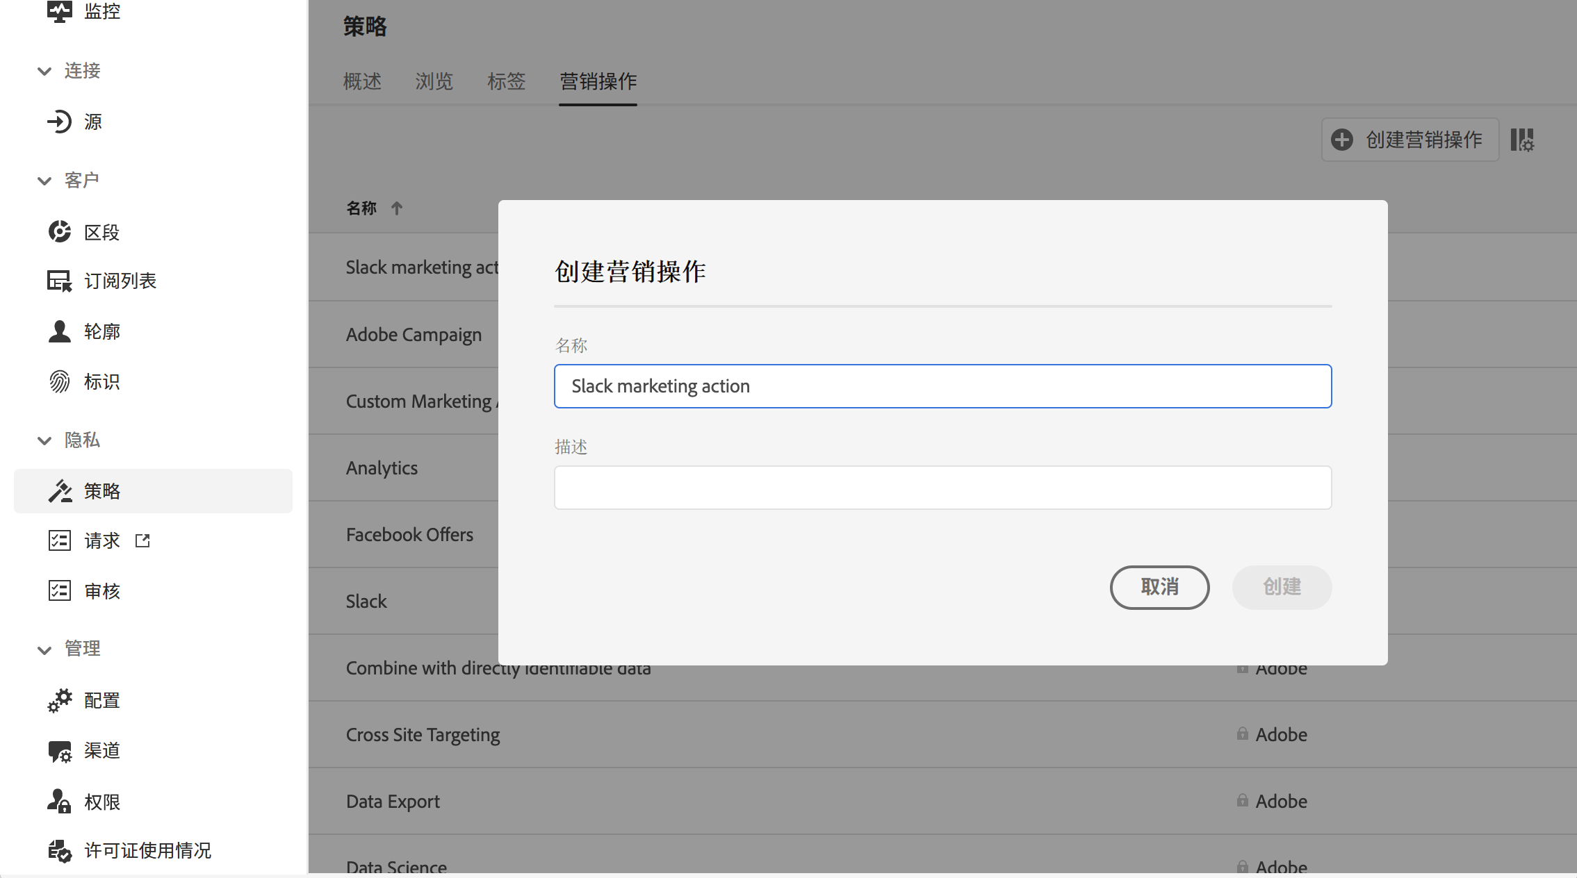Open Profiles person icon in sidebar
The width and height of the screenshot is (1577, 878).
[x=59, y=331]
